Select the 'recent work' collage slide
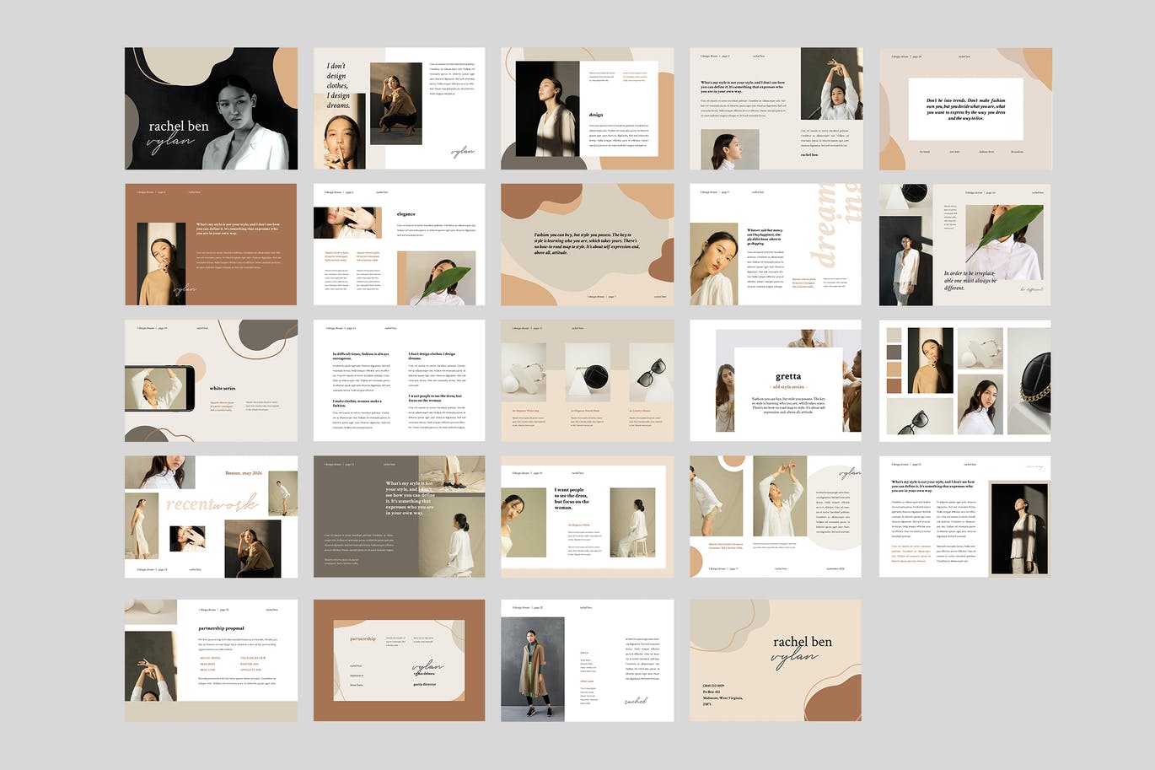Viewport: 1155px width, 770px height. [211, 516]
